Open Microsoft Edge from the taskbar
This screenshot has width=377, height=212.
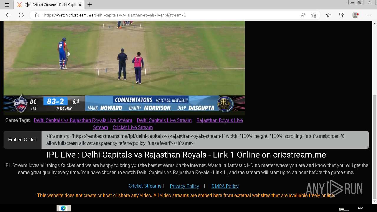[63, 208]
